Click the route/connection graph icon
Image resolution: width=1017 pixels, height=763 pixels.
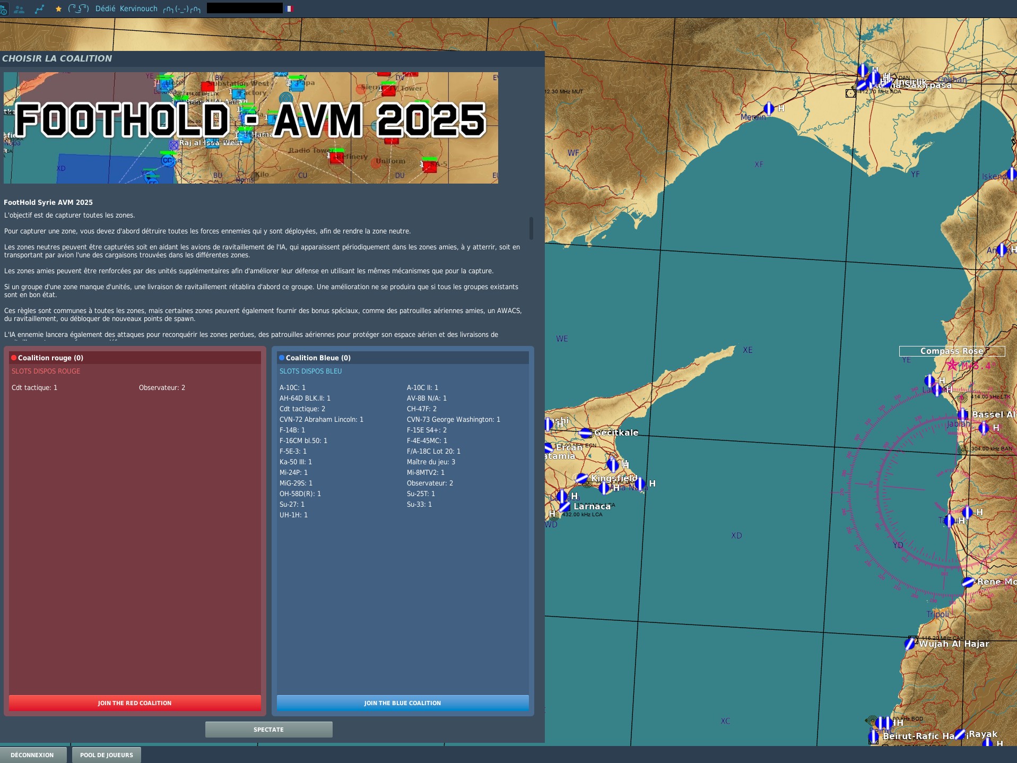click(39, 9)
